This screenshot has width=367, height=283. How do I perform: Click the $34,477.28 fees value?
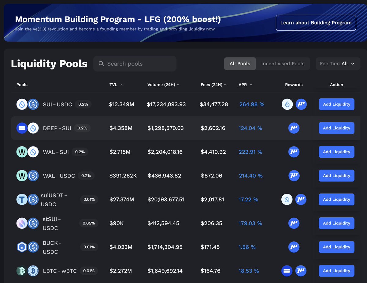pos(214,104)
